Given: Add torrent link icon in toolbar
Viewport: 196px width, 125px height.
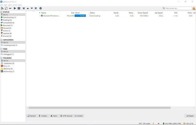Looking at the screenshot, I should pyautogui.click(x=2, y=8).
